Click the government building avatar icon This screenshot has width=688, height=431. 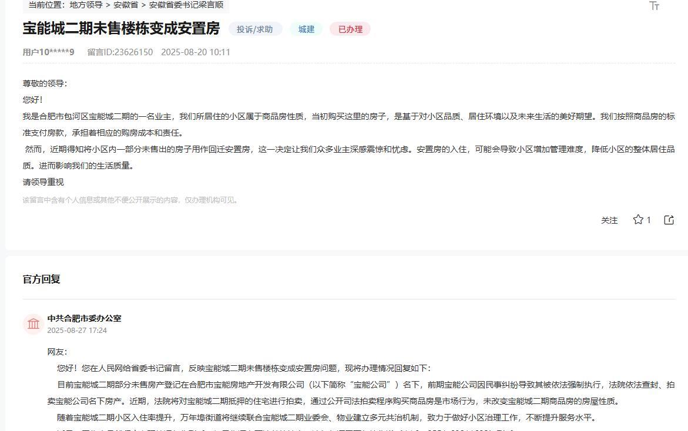click(33, 324)
